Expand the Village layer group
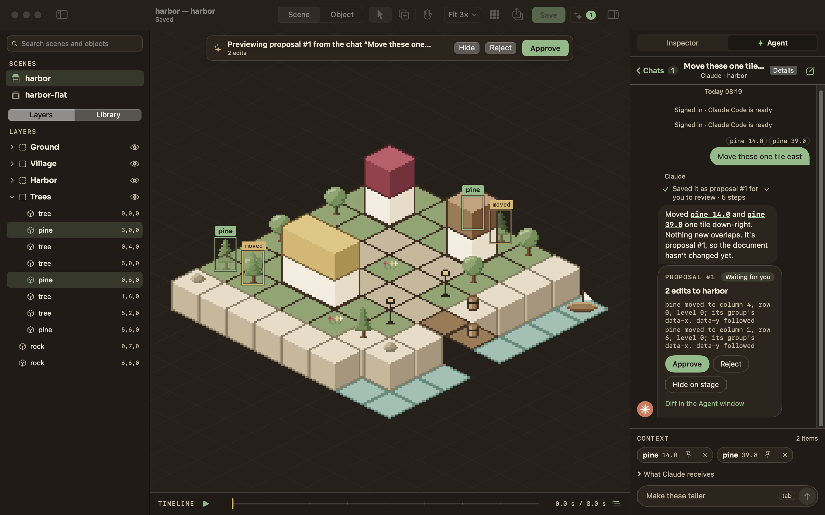This screenshot has width=825, height=515. pos(12,164)
